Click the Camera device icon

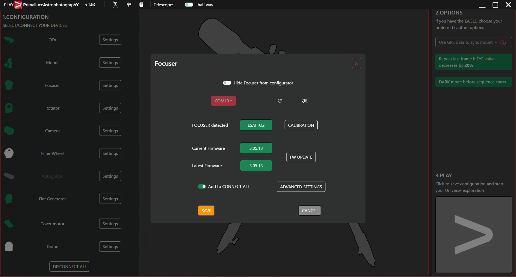tap(9, 131)
